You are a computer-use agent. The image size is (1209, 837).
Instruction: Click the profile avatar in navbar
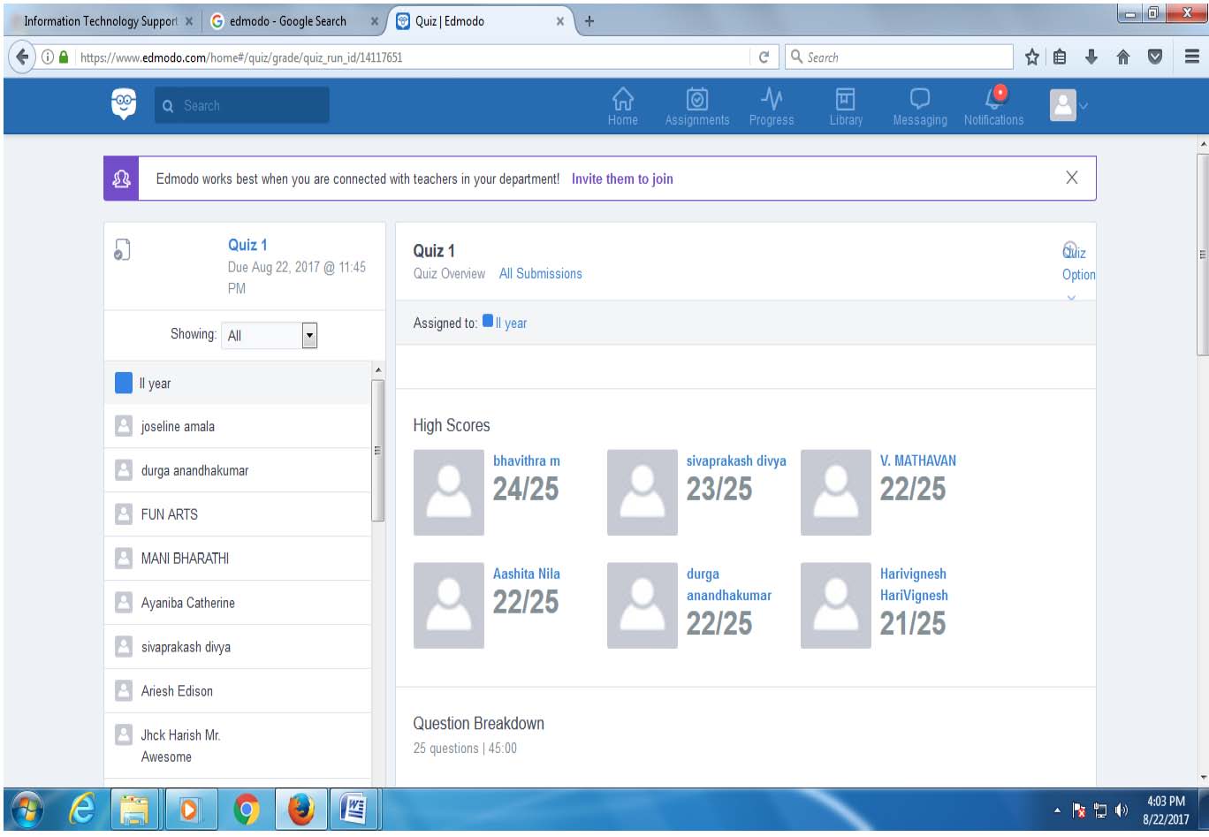tap(1063, 105)
